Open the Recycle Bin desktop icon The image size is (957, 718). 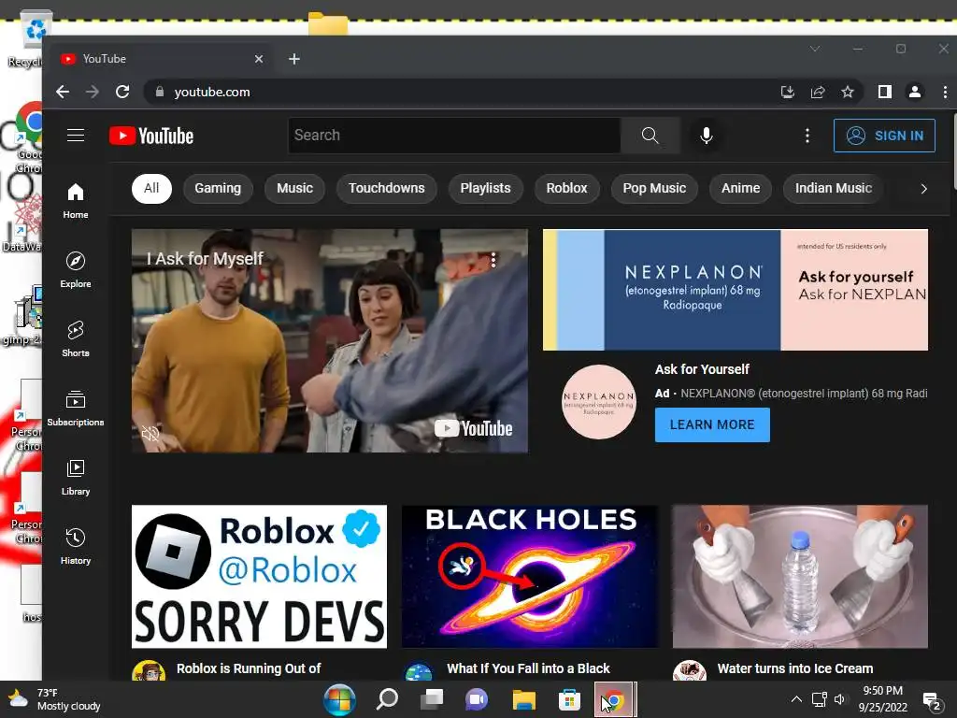tap(29, 39)
